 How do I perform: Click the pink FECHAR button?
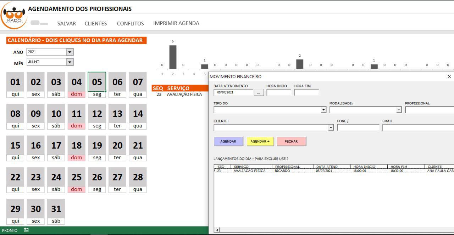tap(291, 142)
